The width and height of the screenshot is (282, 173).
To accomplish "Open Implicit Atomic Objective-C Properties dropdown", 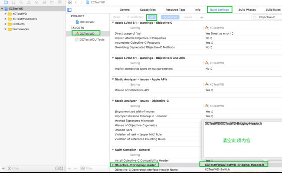I will click(x=209, y=38).
